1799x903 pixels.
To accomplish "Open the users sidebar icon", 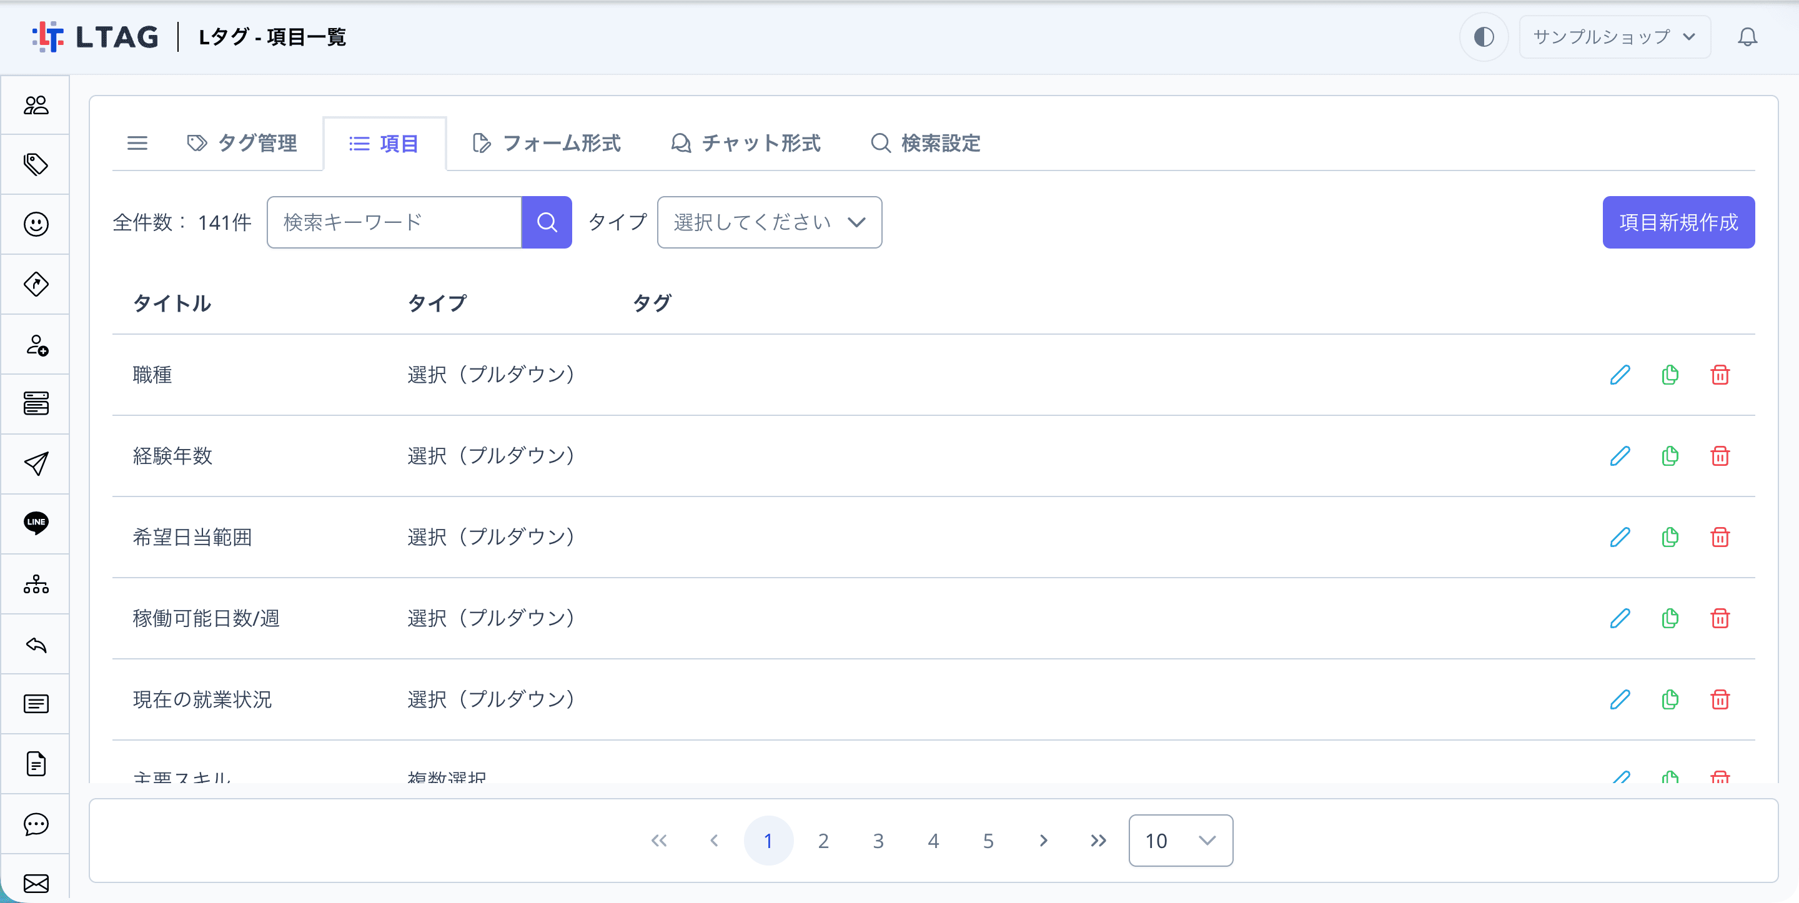I will [36, 106].
